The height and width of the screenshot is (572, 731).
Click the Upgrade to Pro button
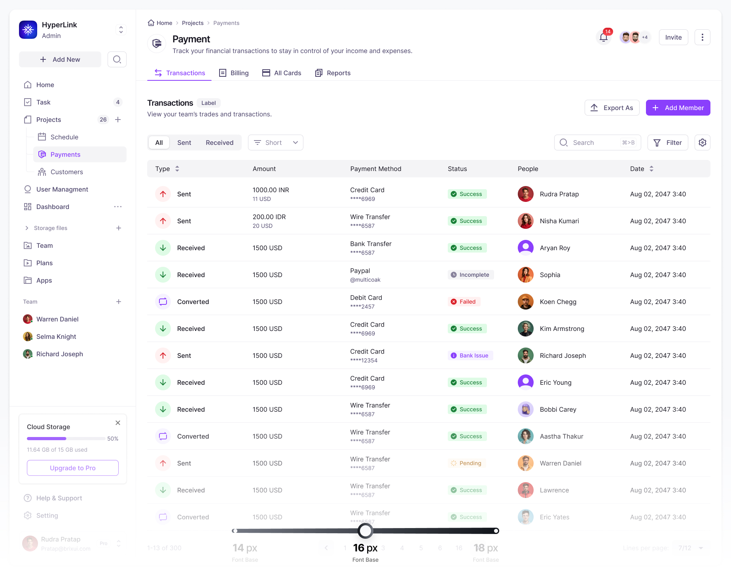pyautogui.click(x=72, y=468)
